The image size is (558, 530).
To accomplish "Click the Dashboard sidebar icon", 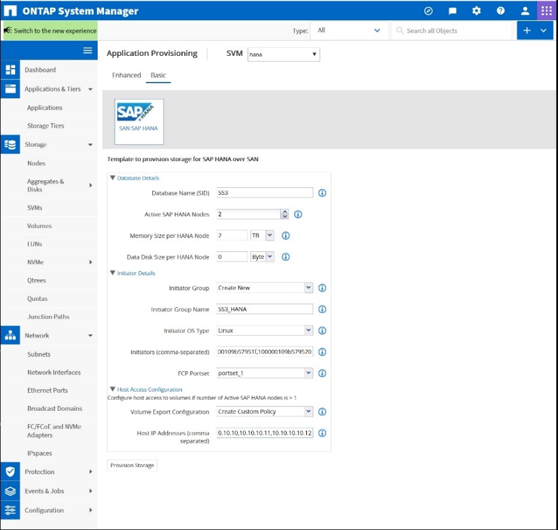I will [x=10, y=70].
